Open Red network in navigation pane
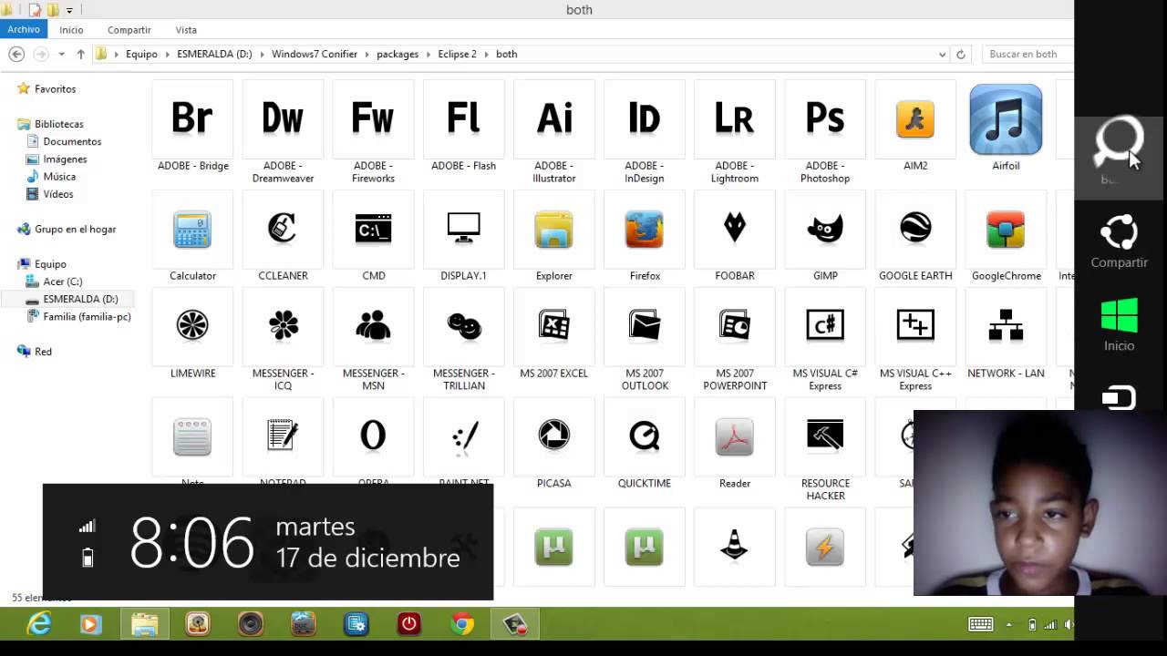Image resolution: width=1167 pixels, height=656 pixels. (x=43, y=352)
